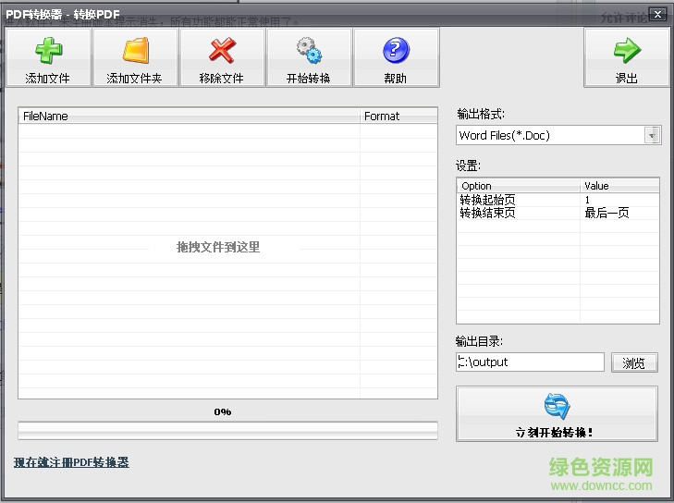Select the 转换结束页 option row
Viewport: 674px width, 503px height.
[x=558, y=213]
